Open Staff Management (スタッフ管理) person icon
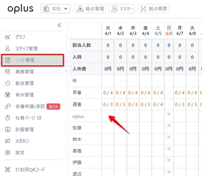 8,49
